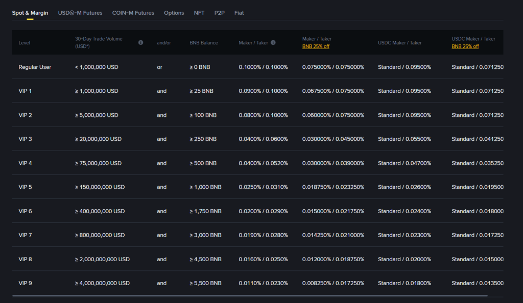The width and height of the screenshot is (523, 303).
Task: Click the Level column header
Action: (x=24, y=42)
